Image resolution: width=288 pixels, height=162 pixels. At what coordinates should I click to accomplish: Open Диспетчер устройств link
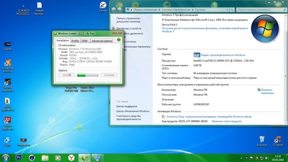click(129, 28)
